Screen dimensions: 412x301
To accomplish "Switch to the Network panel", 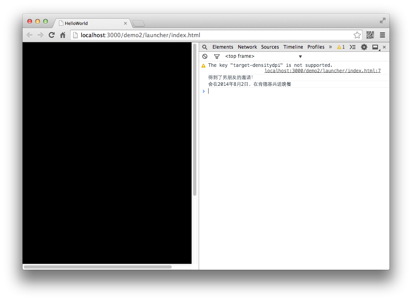I will point(247,47).
